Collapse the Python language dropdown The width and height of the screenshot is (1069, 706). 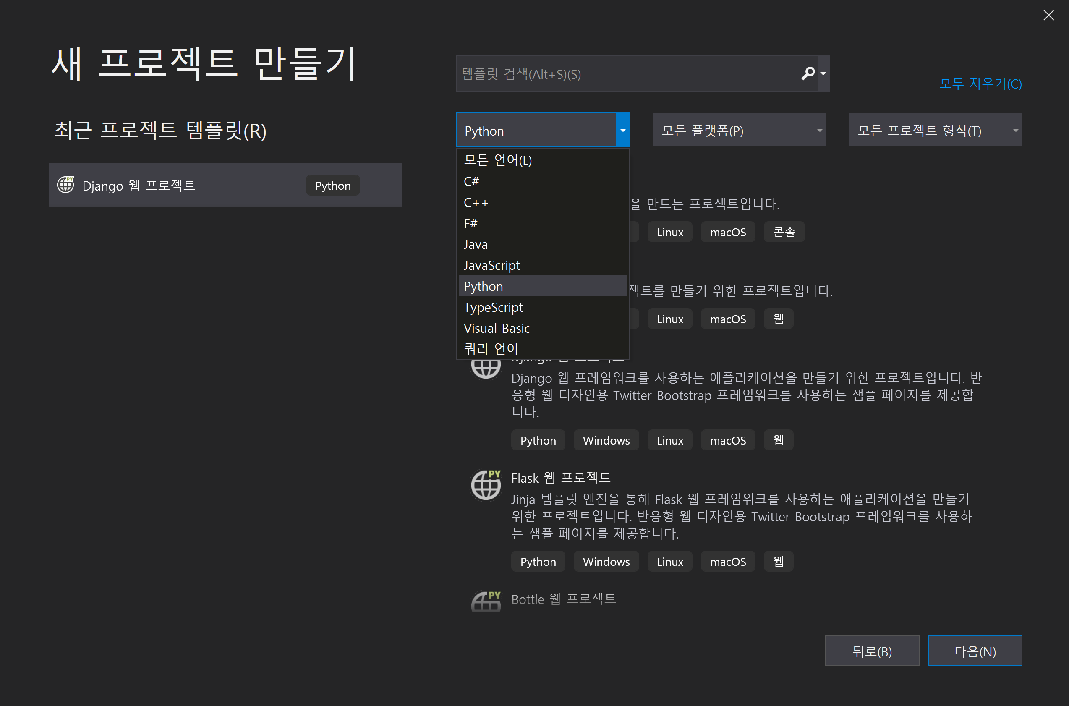tap(622, 131)
